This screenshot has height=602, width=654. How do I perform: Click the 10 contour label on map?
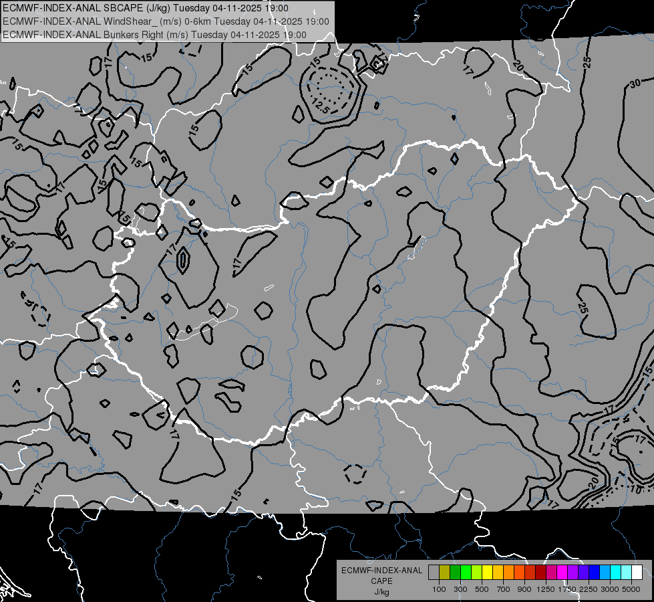635,489
